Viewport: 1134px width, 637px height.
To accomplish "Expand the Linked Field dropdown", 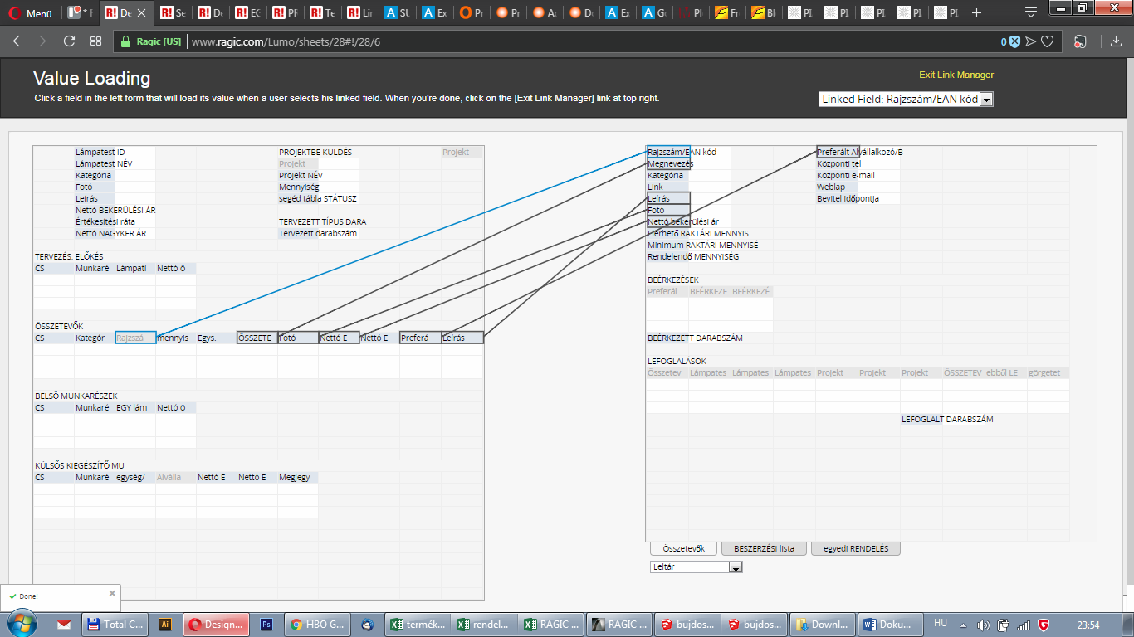I will pos(986,100).
